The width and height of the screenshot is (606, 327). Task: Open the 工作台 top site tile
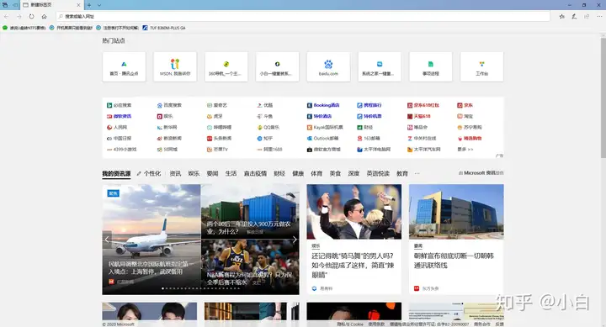pyautogui.click(x=481, y=66)
